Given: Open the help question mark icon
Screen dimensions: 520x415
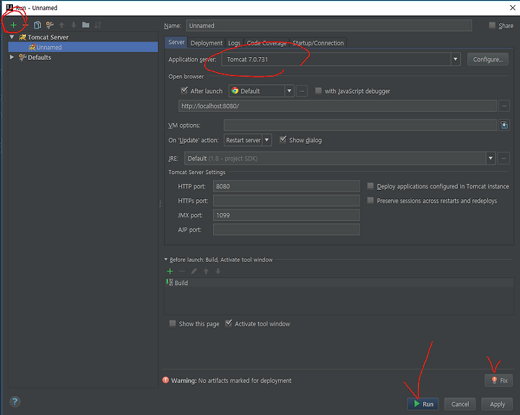Looking at the screenshot, I should click(x=15, y=402).
